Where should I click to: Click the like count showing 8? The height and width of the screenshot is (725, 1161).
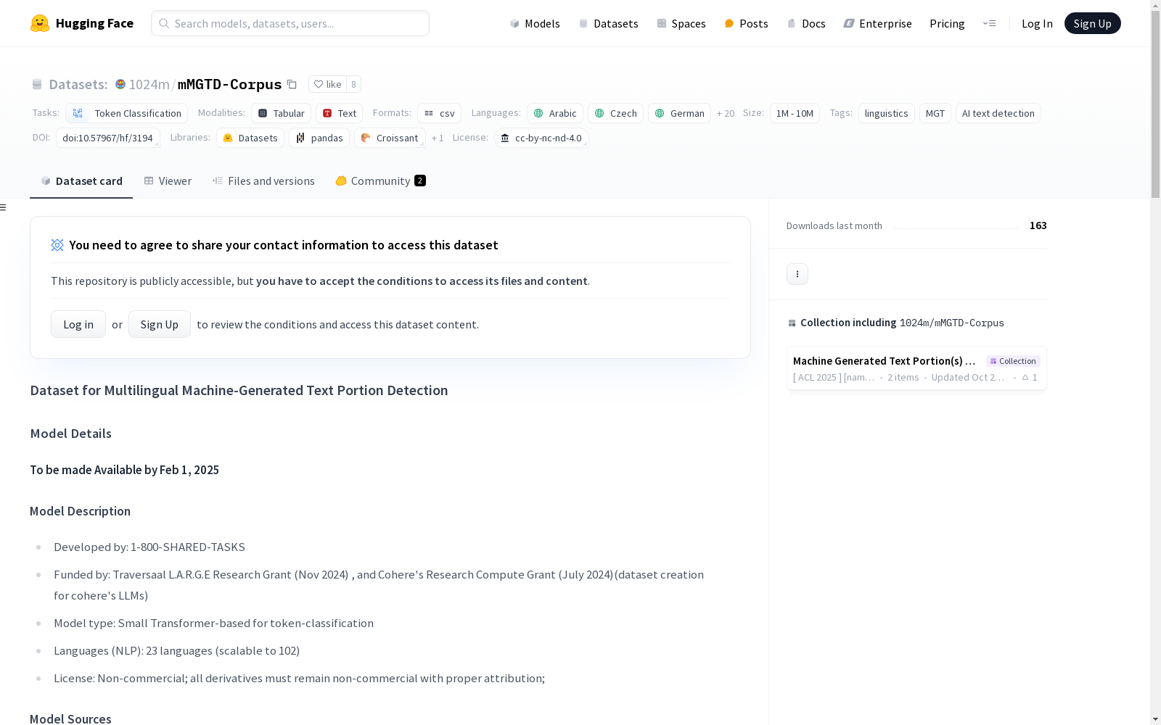(x=353, y=84)
